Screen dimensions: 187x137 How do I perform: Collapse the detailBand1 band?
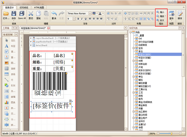(31, 45)
